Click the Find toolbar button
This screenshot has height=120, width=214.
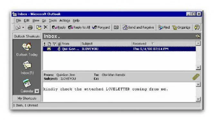pyautogui.click(x=164, y=28)
